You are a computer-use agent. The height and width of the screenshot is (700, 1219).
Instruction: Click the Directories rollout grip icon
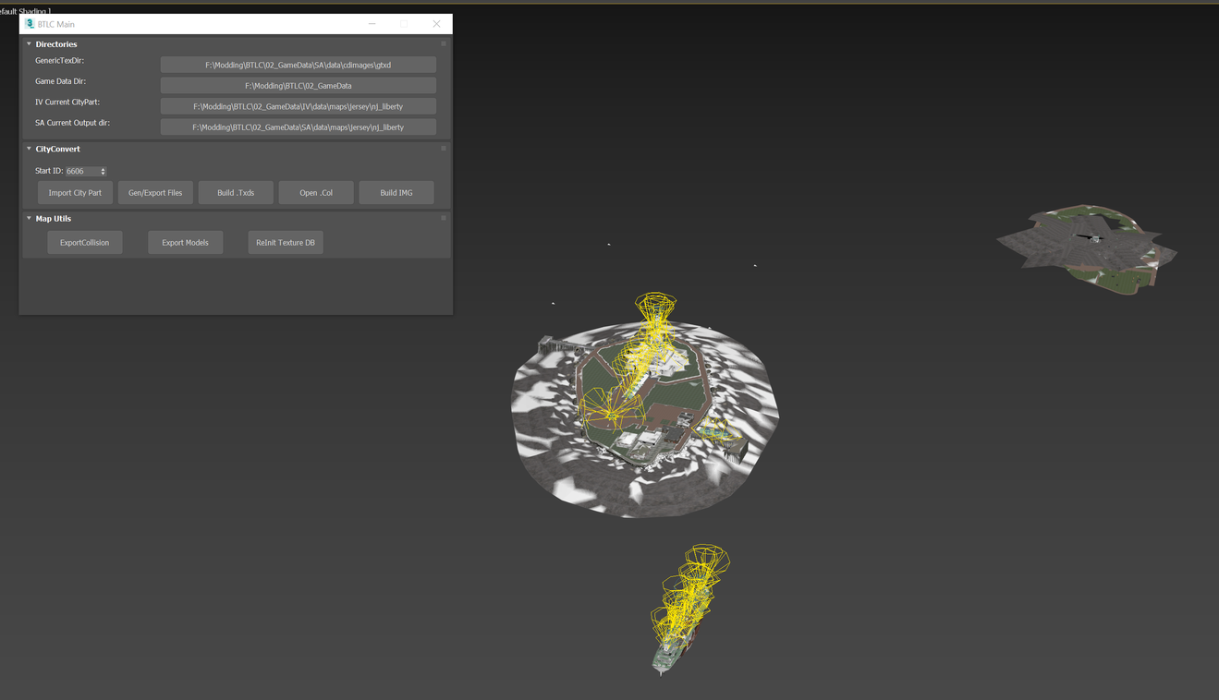point(444,43)
